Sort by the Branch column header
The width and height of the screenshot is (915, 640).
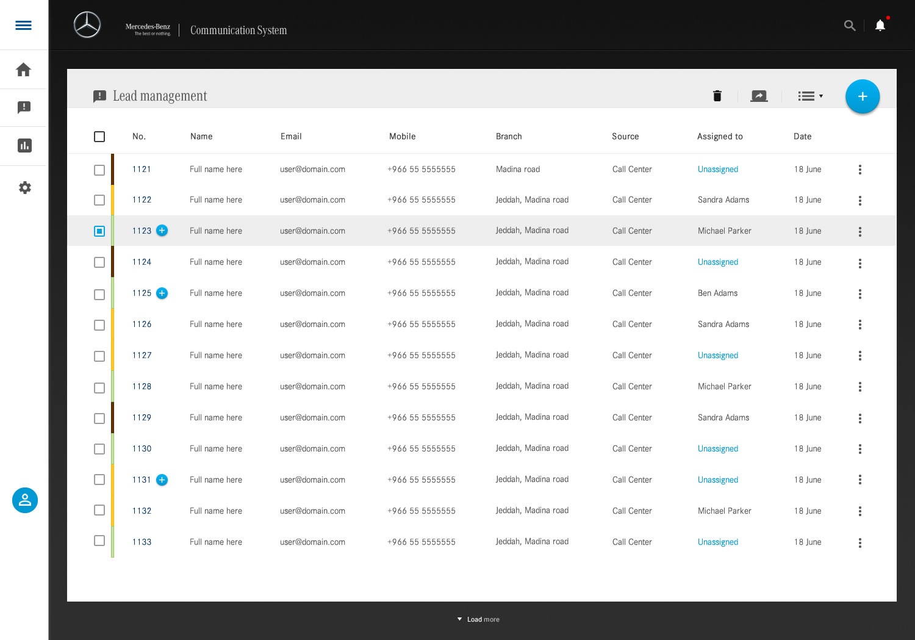click(509, 136)
